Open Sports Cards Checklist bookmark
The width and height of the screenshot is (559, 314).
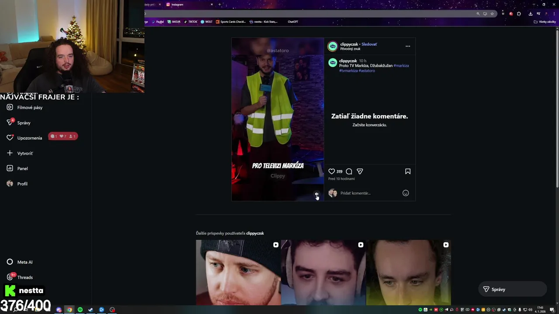231,21
